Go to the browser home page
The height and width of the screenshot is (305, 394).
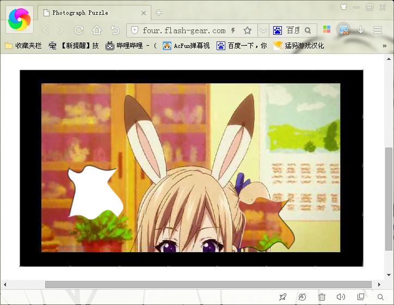(x=97, y=30)
